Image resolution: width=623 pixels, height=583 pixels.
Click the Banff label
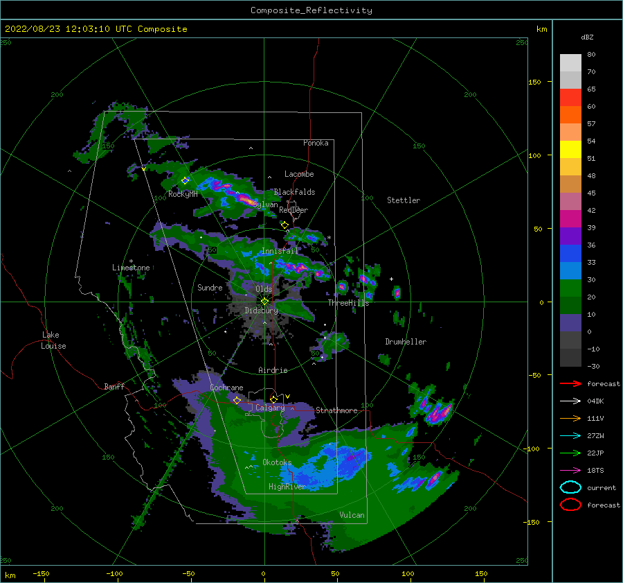pyautogui.click(x=114, y=387)
